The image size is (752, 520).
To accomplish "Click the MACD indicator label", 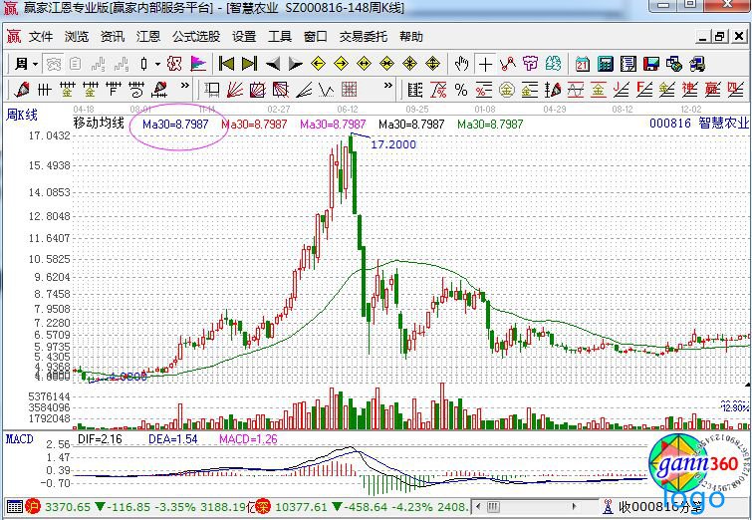I will [x=19, y=438].
